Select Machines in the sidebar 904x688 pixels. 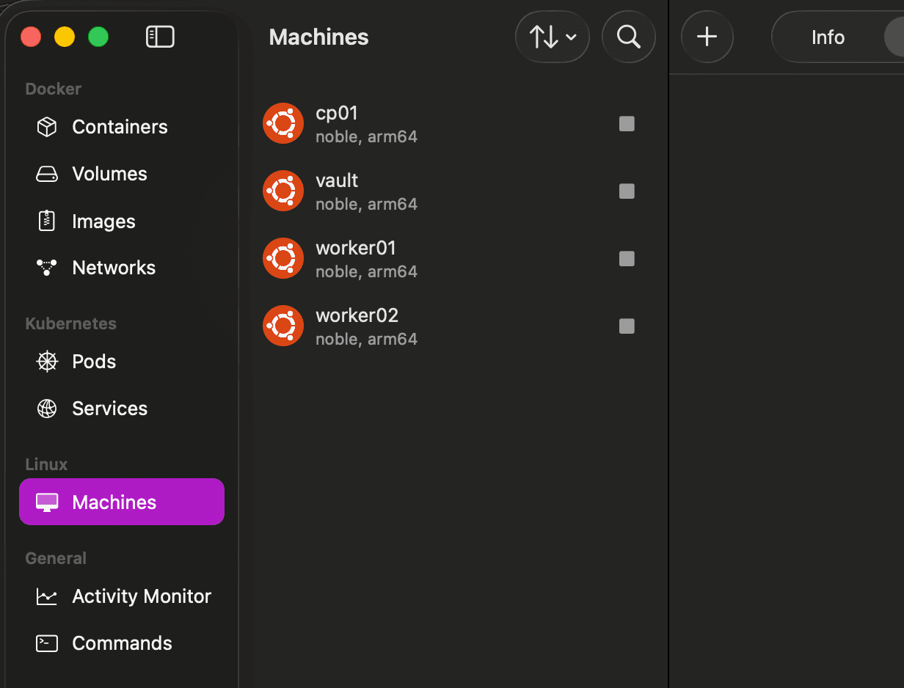[x=122, y=502]
